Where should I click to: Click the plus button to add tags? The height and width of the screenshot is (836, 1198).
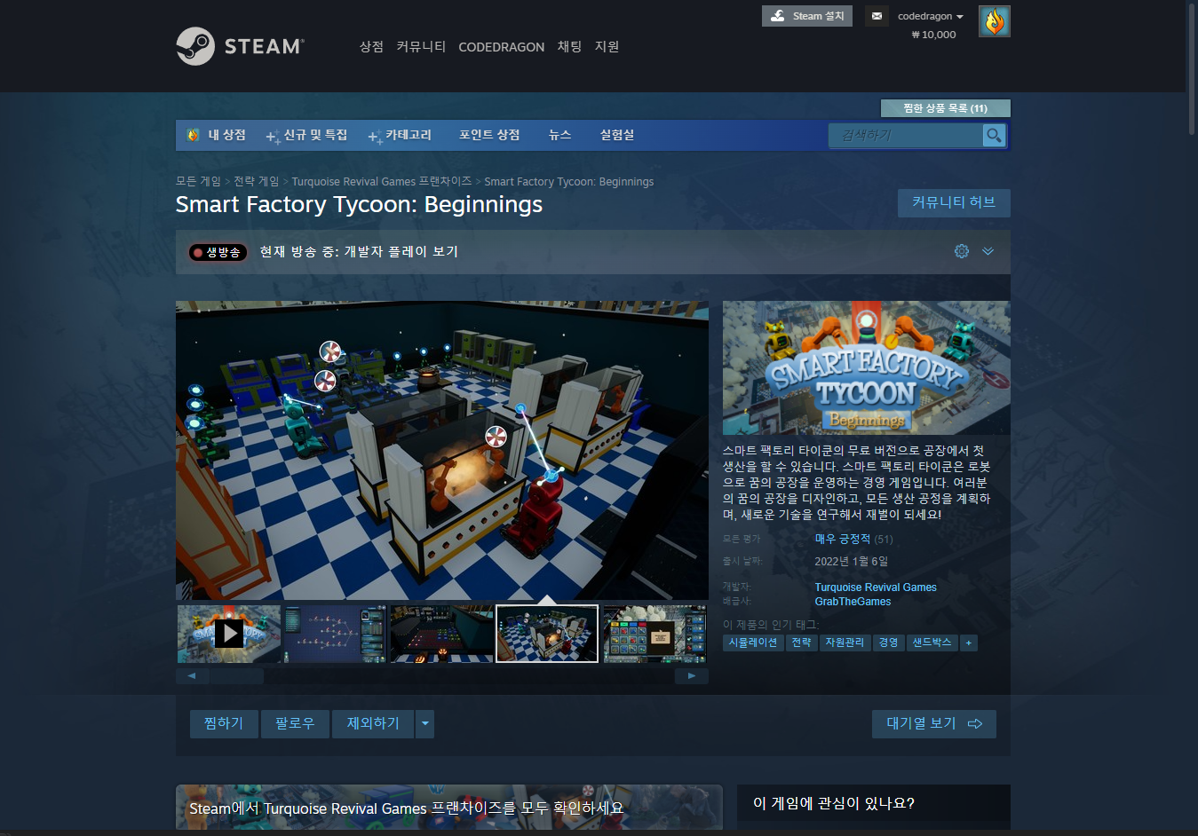[x=969, y=643]
